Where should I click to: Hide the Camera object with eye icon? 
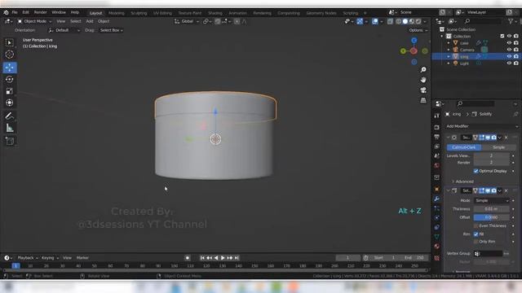tap(509, 50)
